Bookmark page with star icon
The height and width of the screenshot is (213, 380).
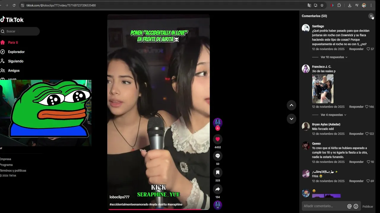coord(322,5)
